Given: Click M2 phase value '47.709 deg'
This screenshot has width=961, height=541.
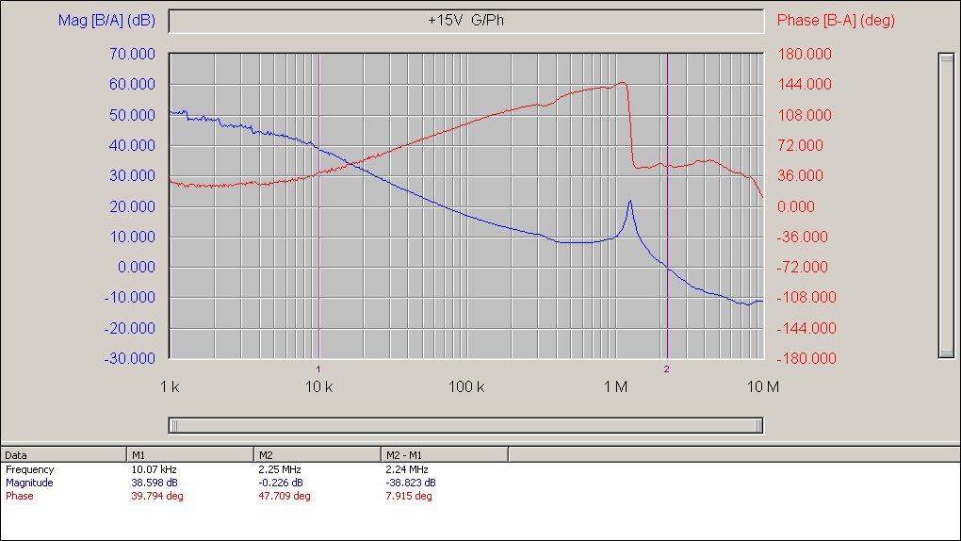Looking at the screenshot, I should click(x=285, y=496).
